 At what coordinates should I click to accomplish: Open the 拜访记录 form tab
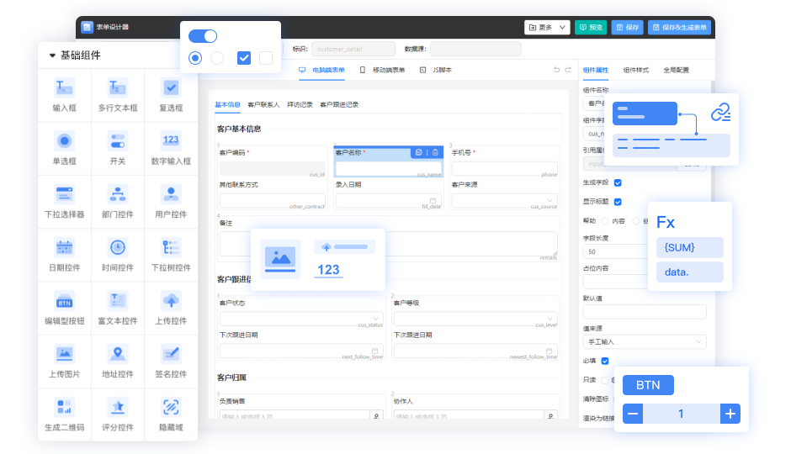pos(300,105)
